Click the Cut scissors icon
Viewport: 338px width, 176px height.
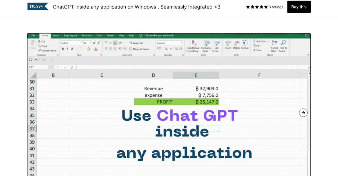click(x=39, y=41)
